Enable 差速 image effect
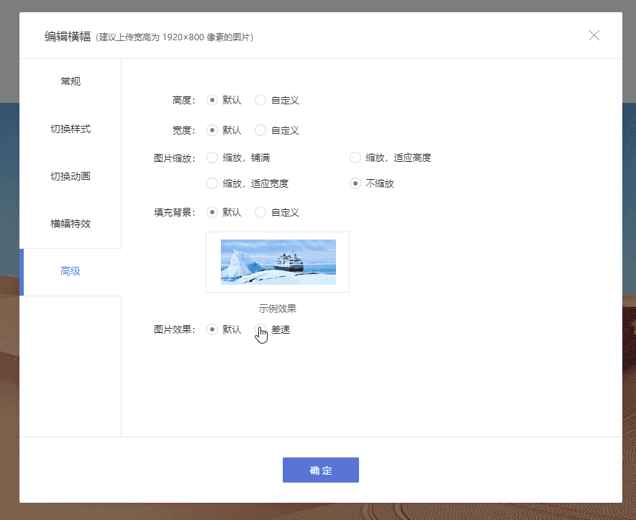Image resolution: width=636 pixels, height=520 pixels. tap(260, 329)
